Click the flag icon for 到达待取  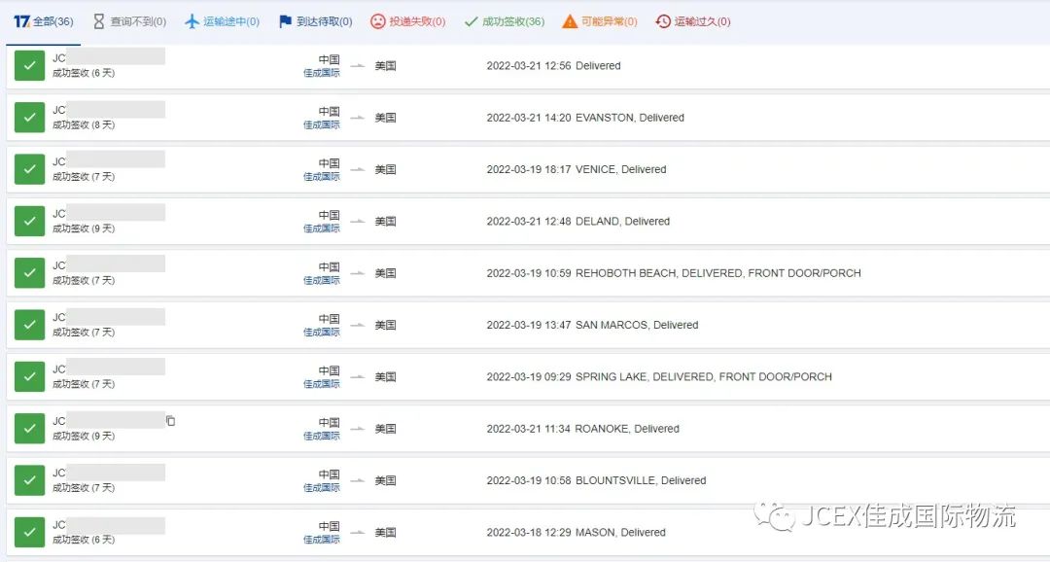click(285, 21)
